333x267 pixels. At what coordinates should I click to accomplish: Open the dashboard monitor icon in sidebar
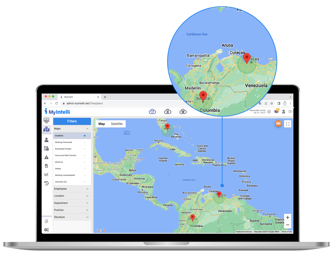[46, 120]
